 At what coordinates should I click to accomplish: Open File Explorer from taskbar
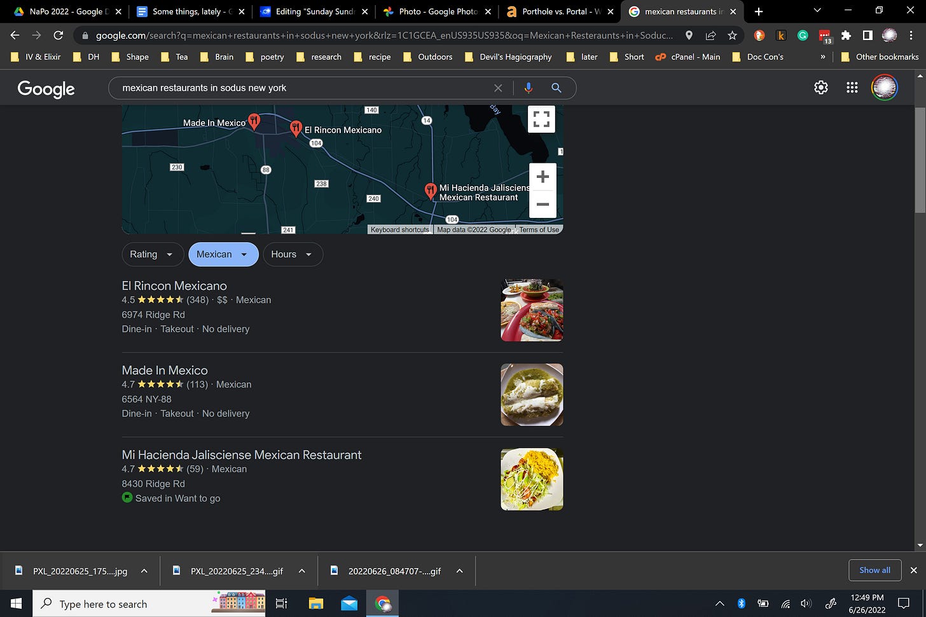tap(316, 604)
